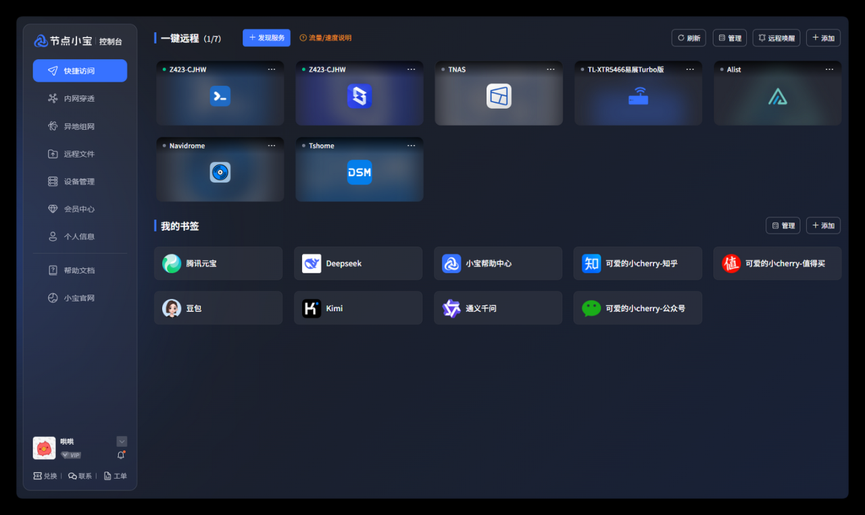Select 设备管理 sidebar item
The width and height of the screenshot is (865, 515).
79,182
